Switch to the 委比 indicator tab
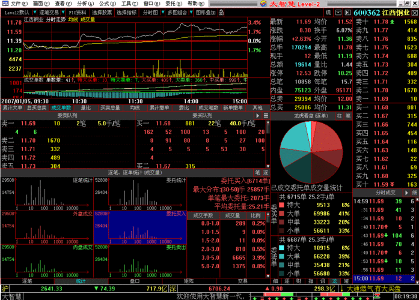 tap(184, 108)
